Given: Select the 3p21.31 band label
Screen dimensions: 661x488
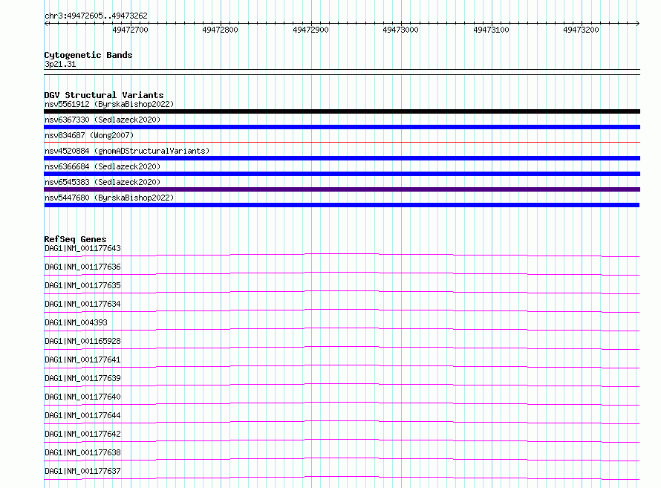Looking at the screenshot, I should tap(60, 64).
